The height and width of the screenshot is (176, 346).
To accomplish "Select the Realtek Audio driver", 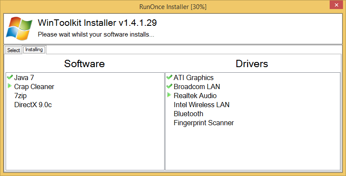I will [195, 96].
